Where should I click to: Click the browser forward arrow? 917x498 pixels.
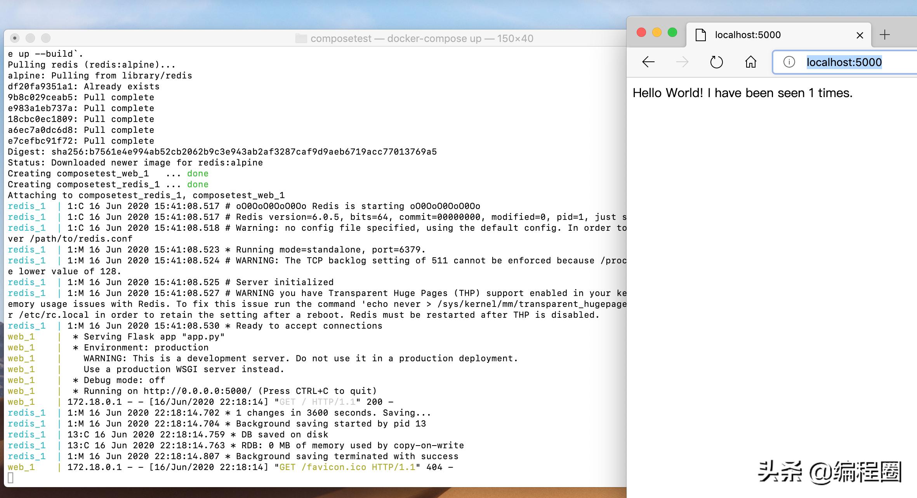pyautogui.click(x=682, y=62)
